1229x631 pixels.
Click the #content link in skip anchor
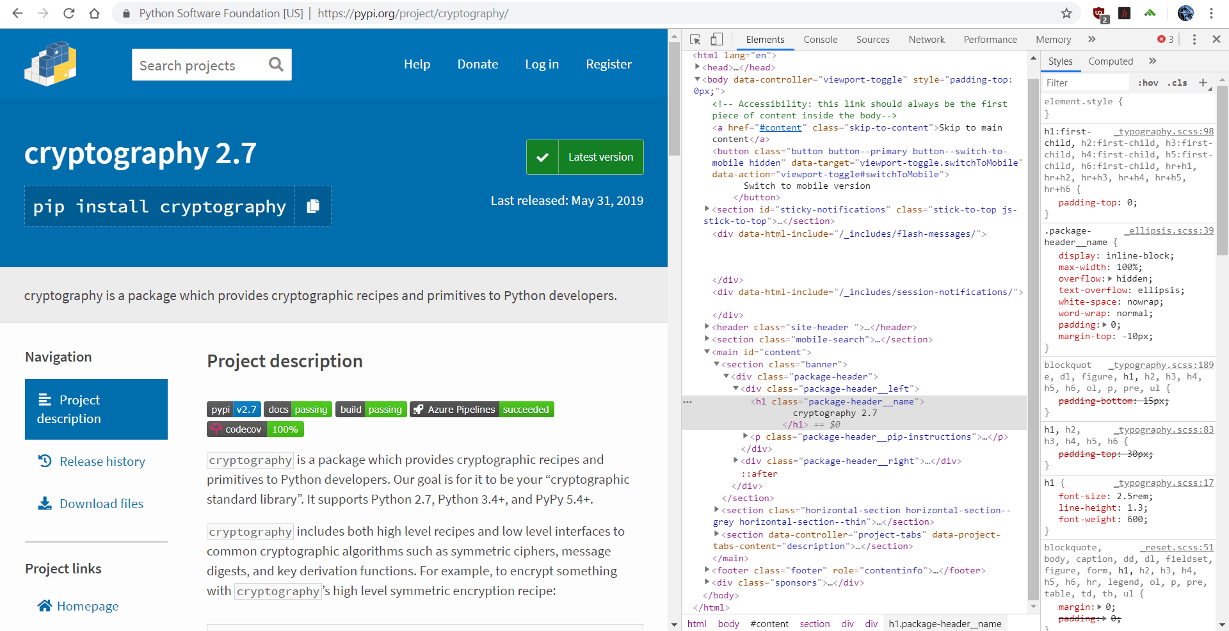(x=780, y=127)
